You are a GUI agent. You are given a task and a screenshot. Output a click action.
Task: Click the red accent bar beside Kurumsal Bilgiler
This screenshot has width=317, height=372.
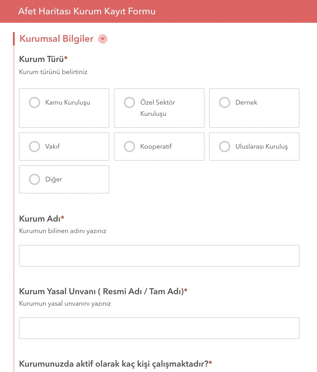[14, 39]
